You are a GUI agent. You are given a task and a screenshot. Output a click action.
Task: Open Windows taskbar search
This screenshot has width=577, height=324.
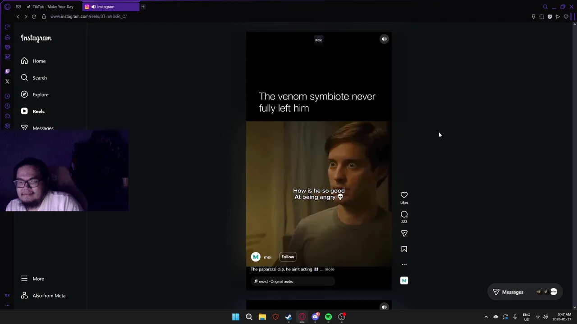[x=249, y=317]
